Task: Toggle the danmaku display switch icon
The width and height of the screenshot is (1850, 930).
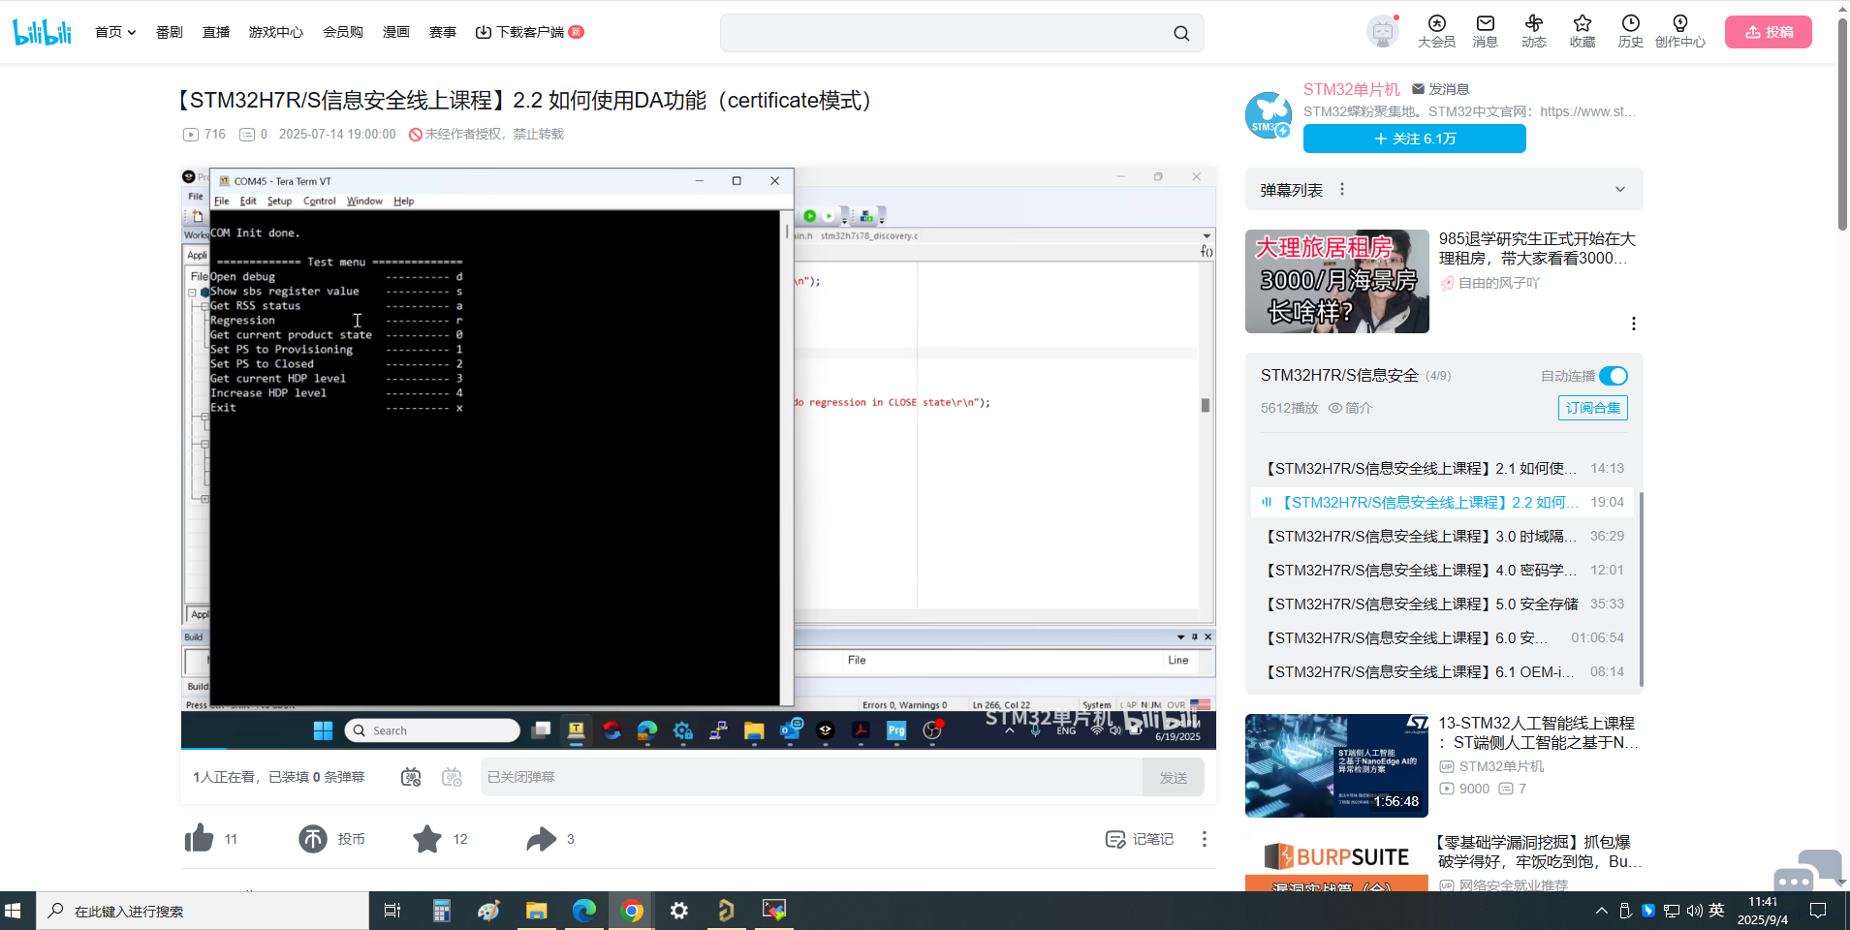Action: [411, 777]
